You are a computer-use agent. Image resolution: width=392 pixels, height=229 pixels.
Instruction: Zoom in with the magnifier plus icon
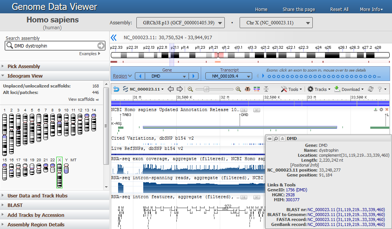point(238,89)
